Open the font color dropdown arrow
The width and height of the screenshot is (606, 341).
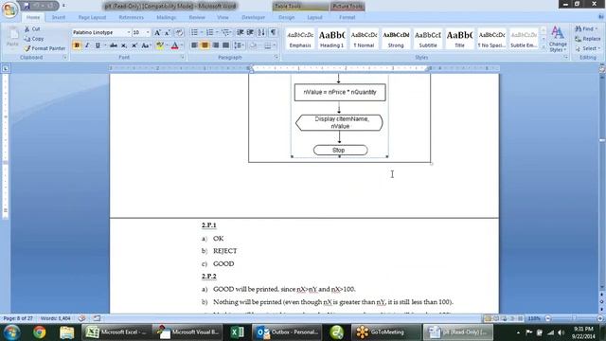coord(182,45)
